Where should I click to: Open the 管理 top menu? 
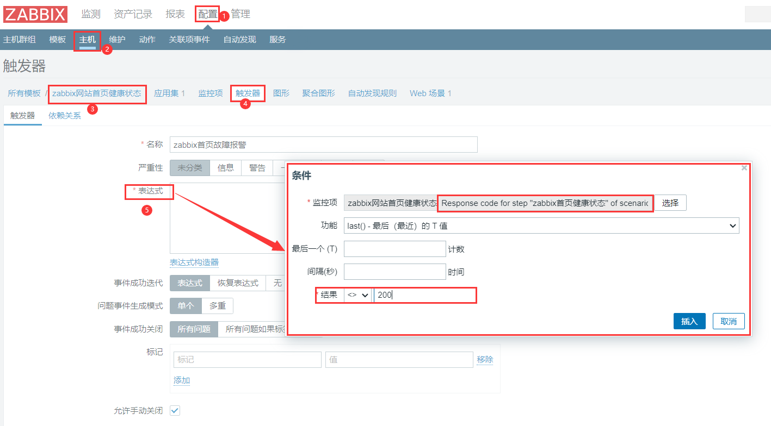240,14
